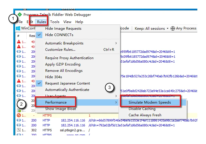Select session URL containing 75e184db527a253c26bf
Screen dimensions: 206x144
click(x=159, y=76)
